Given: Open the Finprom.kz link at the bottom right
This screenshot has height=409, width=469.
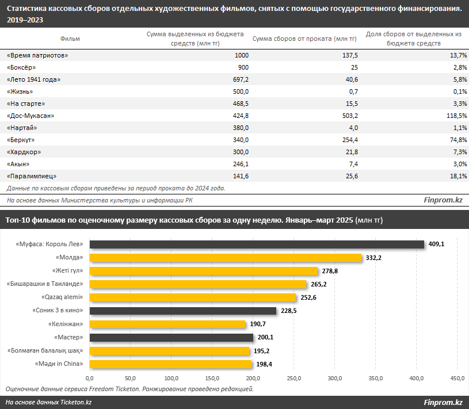Looking at the screenshot, I should pyautogui.click(x=443, y=402).
